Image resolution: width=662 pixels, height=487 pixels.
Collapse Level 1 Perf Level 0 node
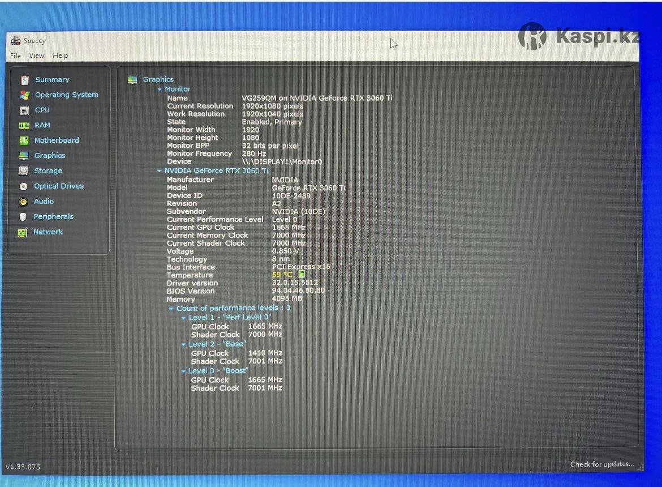[x=183, y=318]
